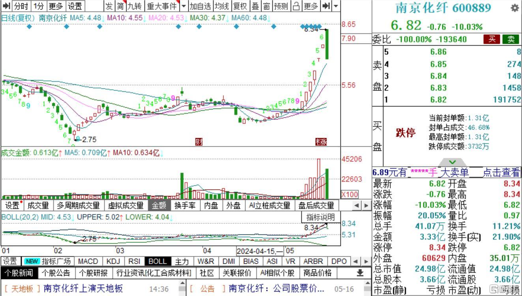Switch to the 分时 intraday view
This screenshot has height=296, width=522.
point(21,6)
